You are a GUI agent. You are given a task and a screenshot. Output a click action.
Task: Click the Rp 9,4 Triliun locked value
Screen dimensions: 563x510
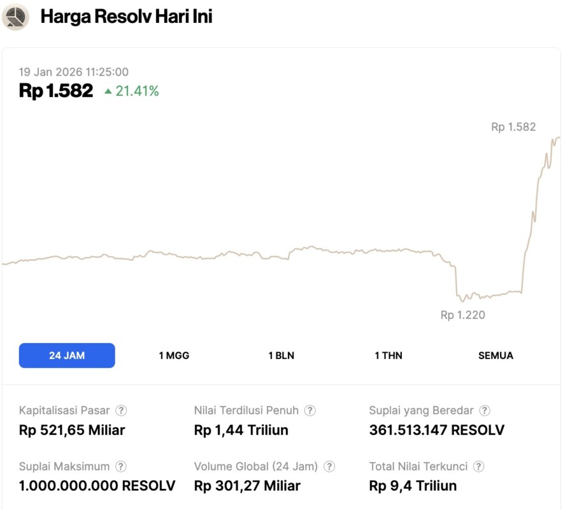pos(413,486)
